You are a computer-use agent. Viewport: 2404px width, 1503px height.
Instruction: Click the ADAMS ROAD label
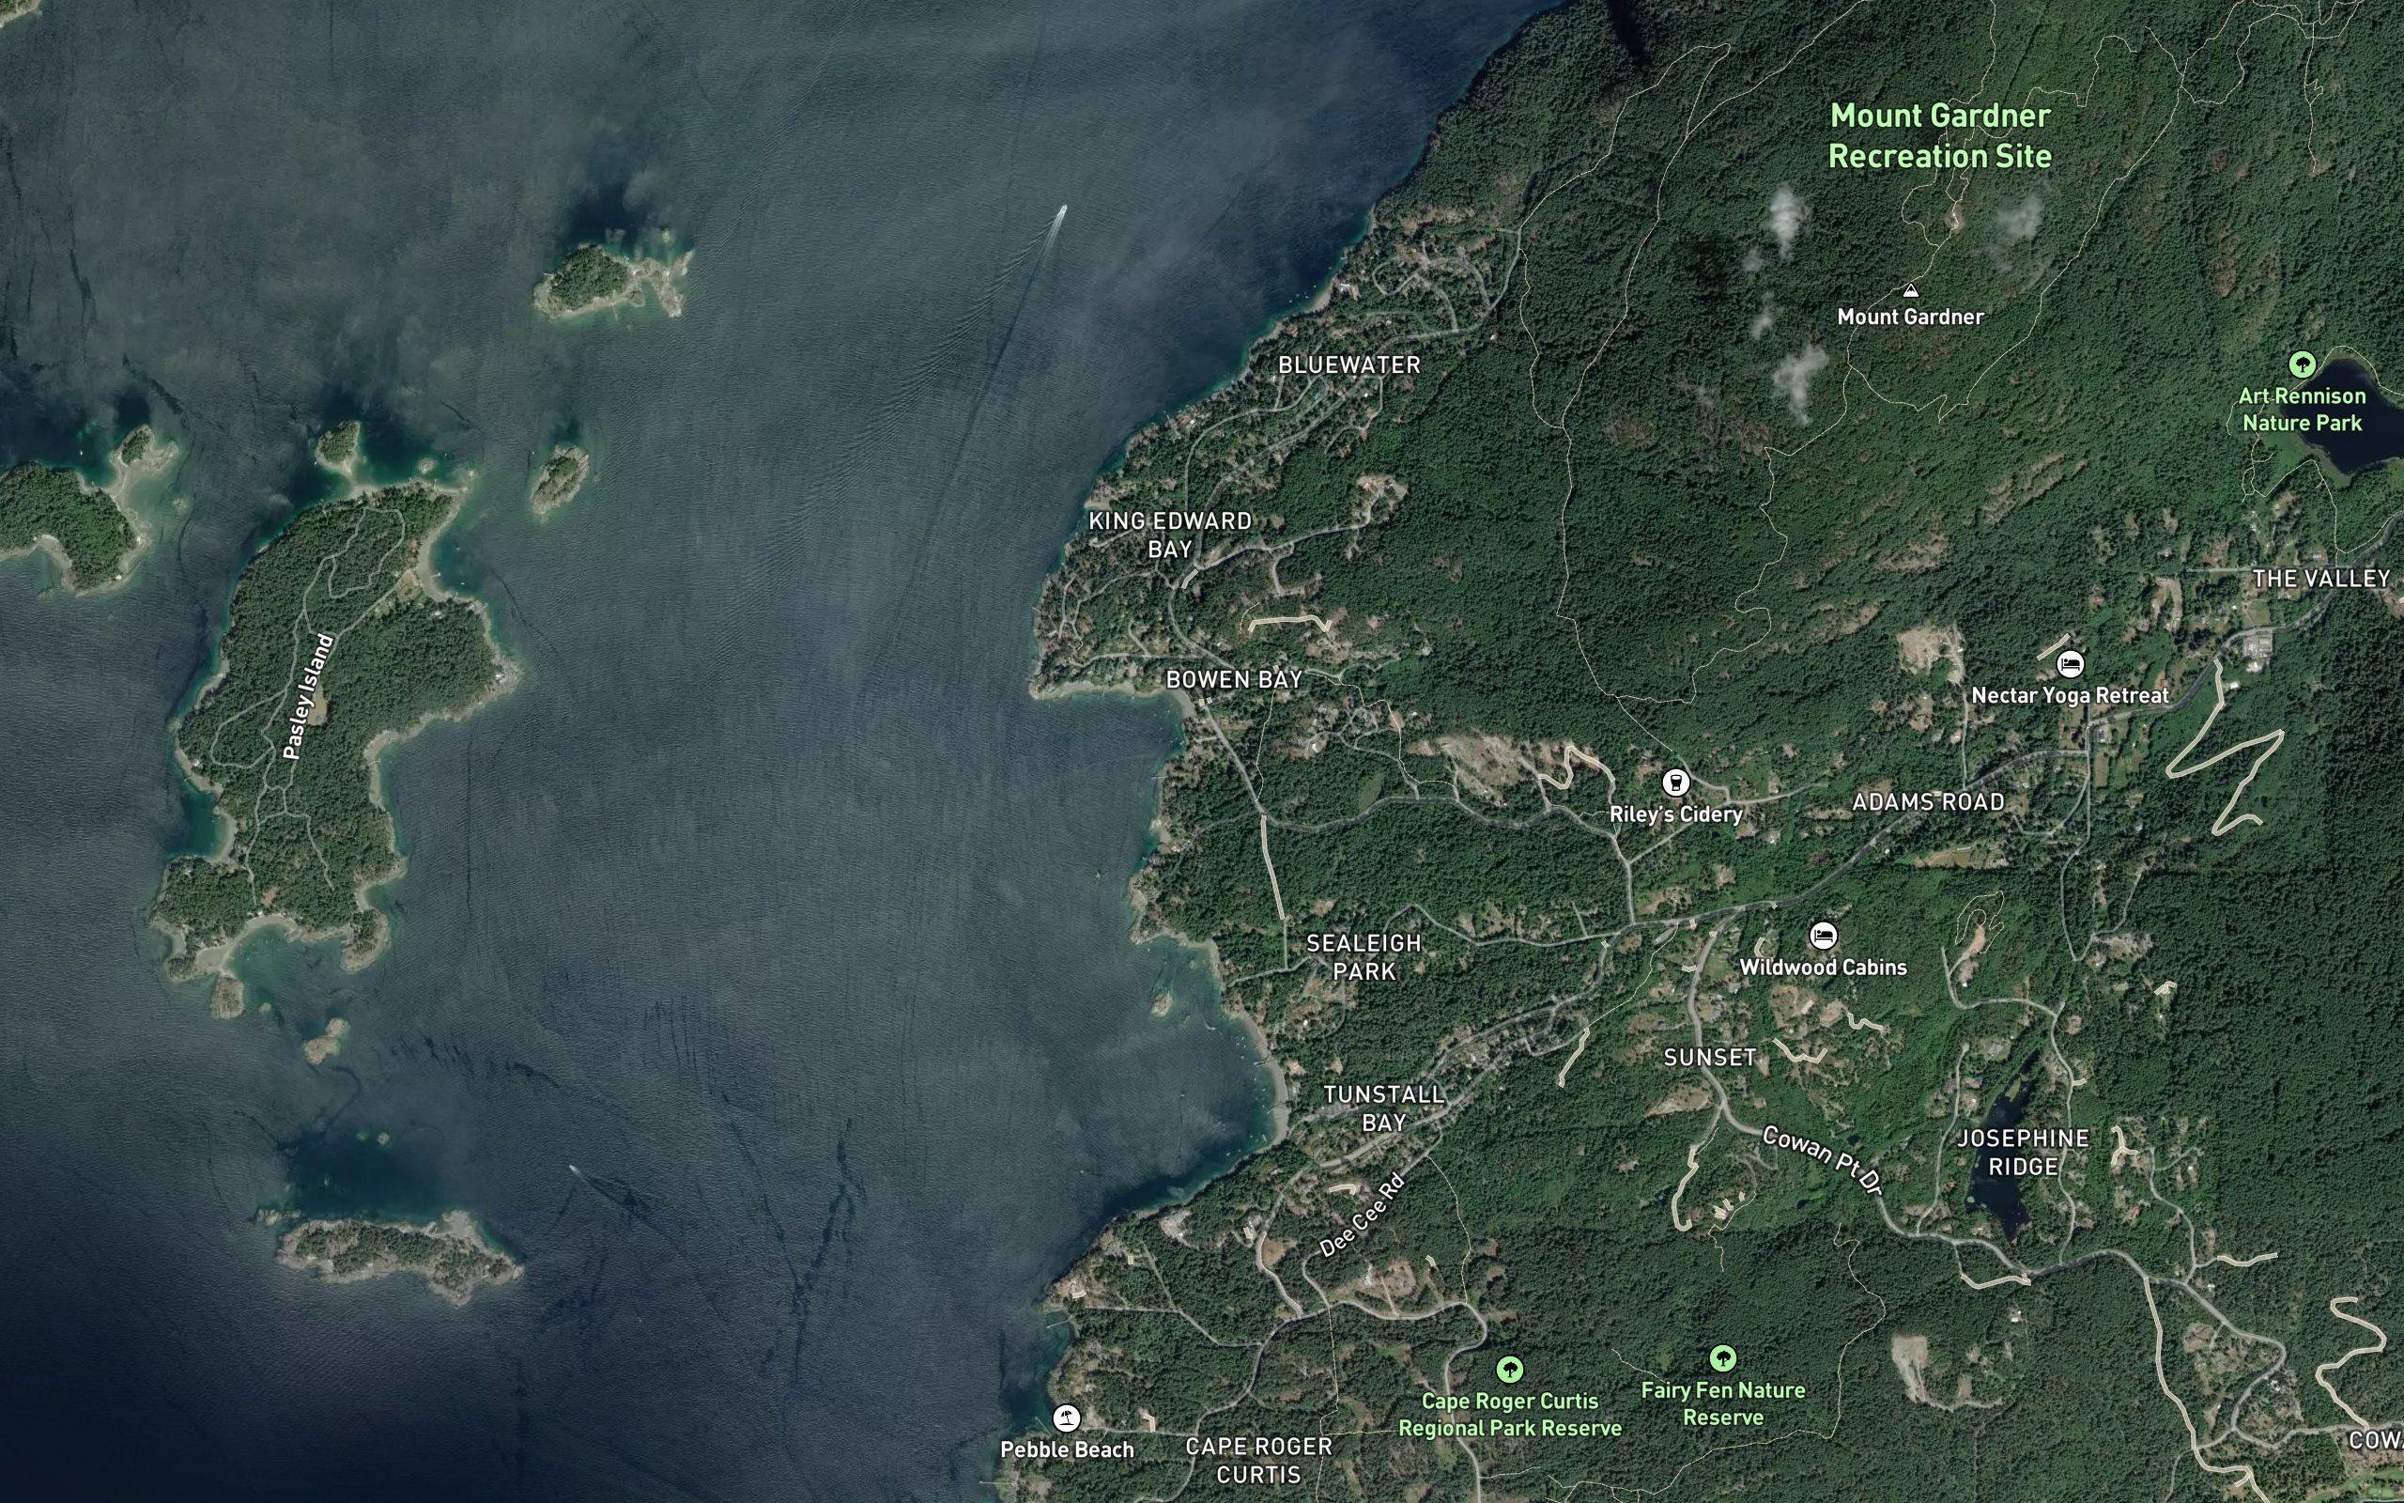point(1928,802)
